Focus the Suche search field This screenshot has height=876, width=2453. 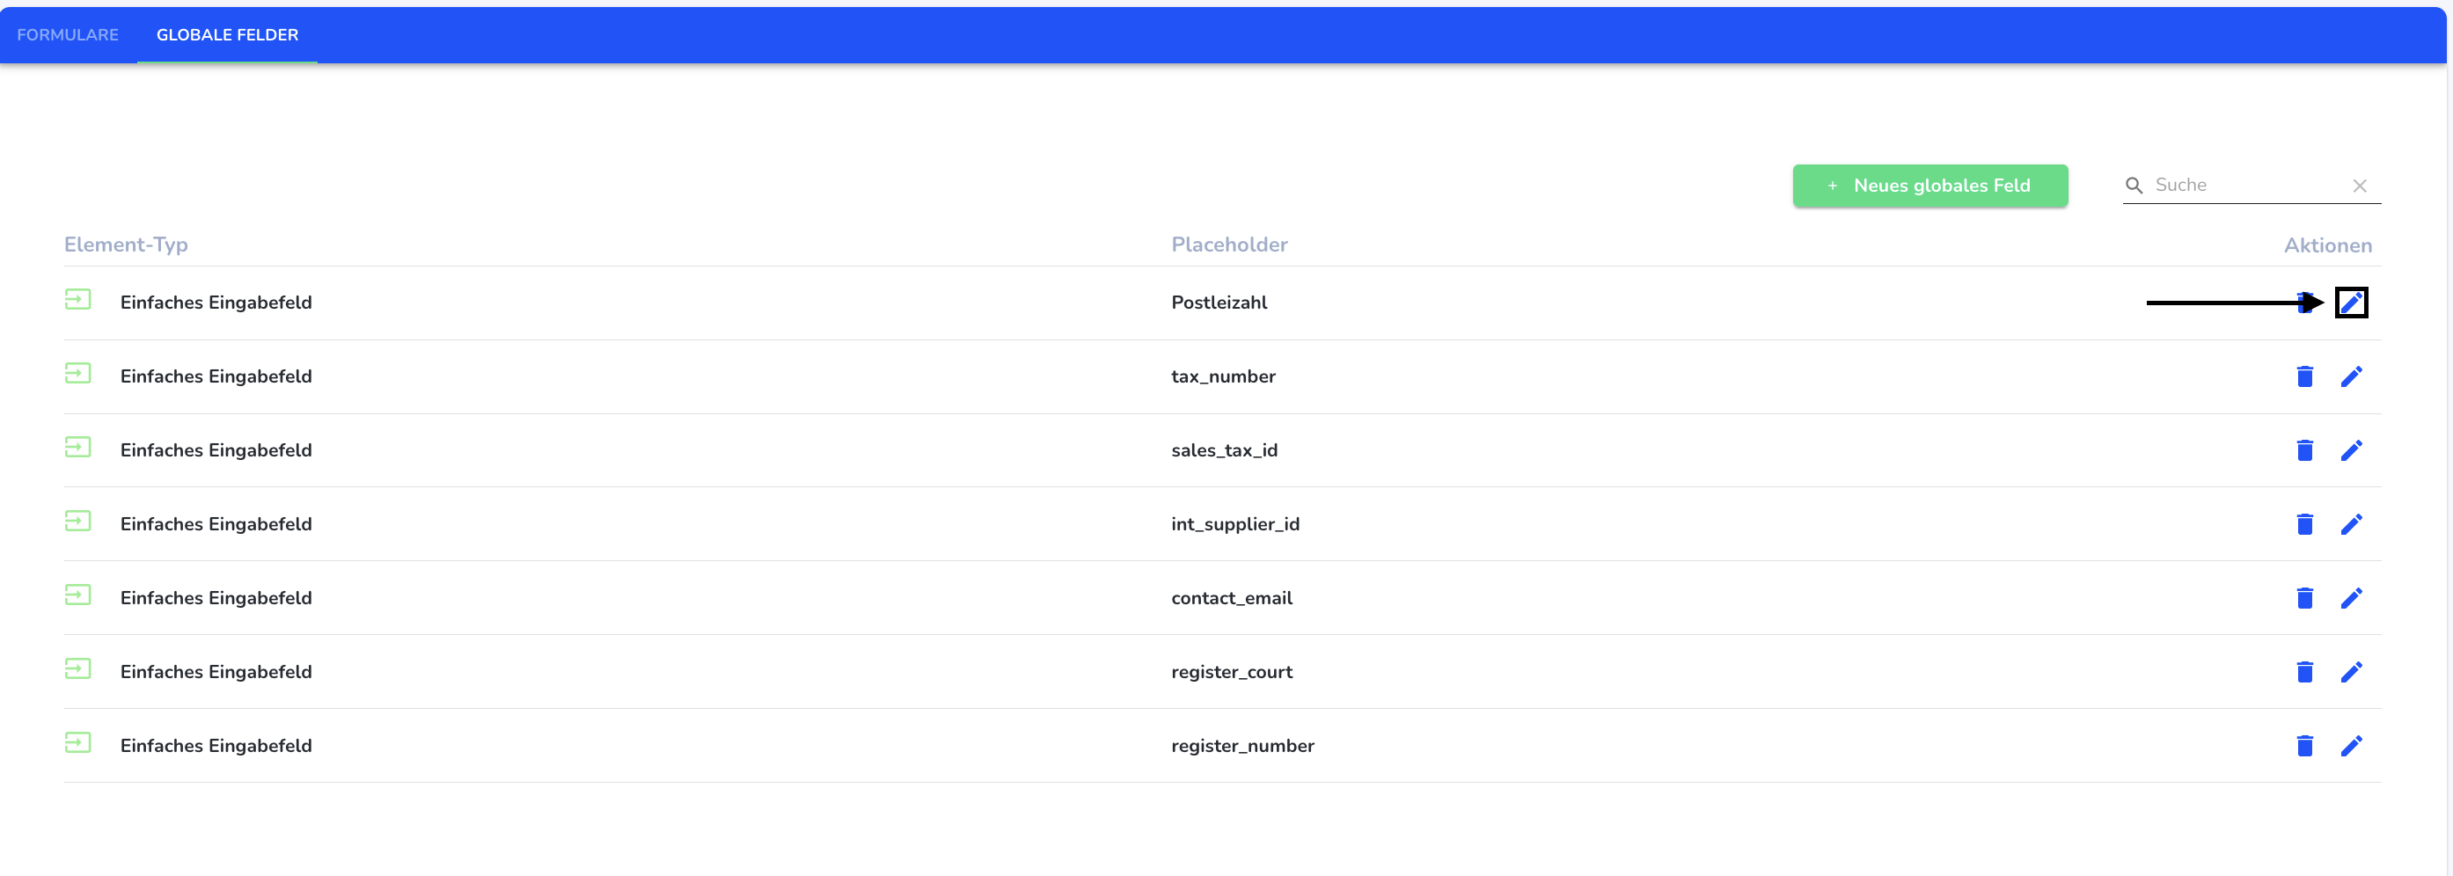click(x=2250, y=186)
